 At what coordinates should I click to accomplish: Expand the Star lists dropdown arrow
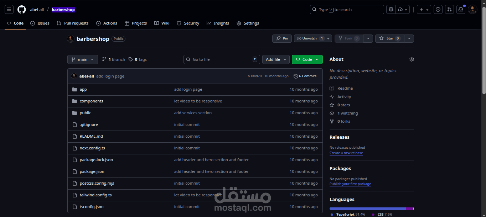click(409, 38)
